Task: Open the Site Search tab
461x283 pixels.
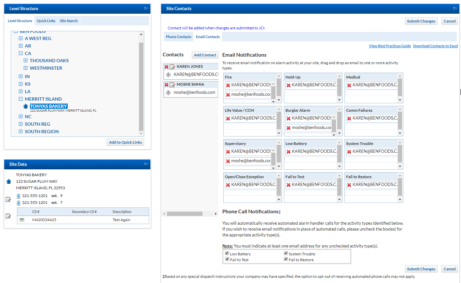Action: tap(69, 21)
